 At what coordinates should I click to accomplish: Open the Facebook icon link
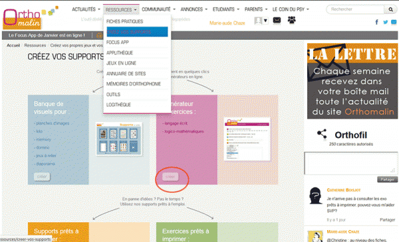(376, 22)
